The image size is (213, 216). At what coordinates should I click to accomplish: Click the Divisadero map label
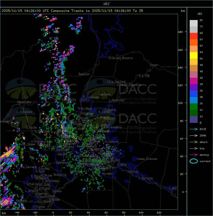(x=114, y=127)
